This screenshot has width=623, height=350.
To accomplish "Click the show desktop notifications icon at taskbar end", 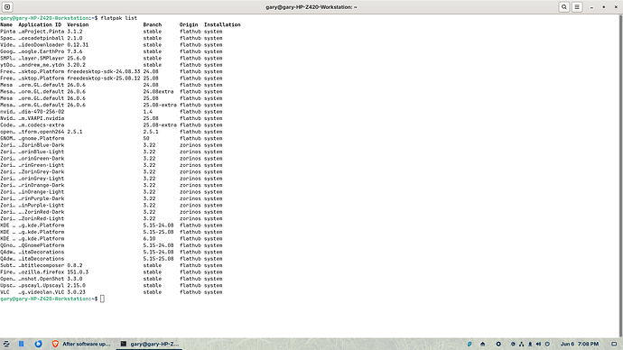I will click(614, 344).
